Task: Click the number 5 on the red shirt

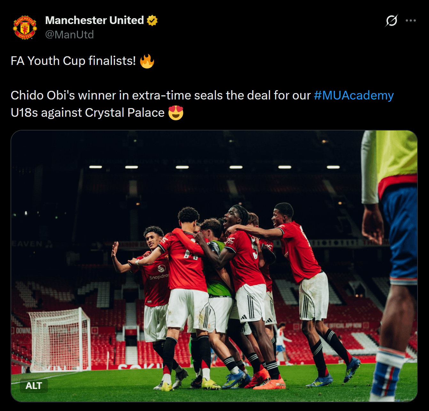Action: tap(254, 248)
